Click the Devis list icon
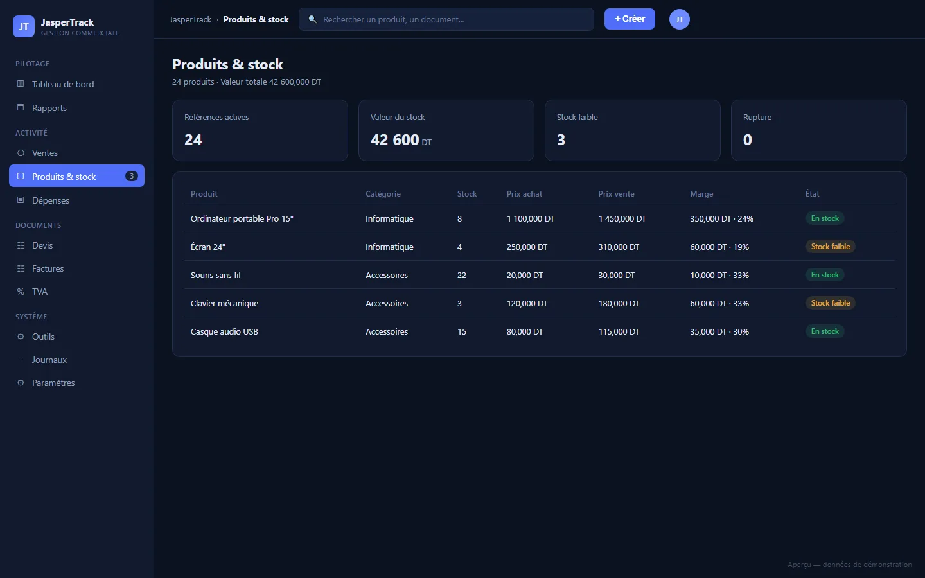This screenshot has width=925, height=578. 21,245
